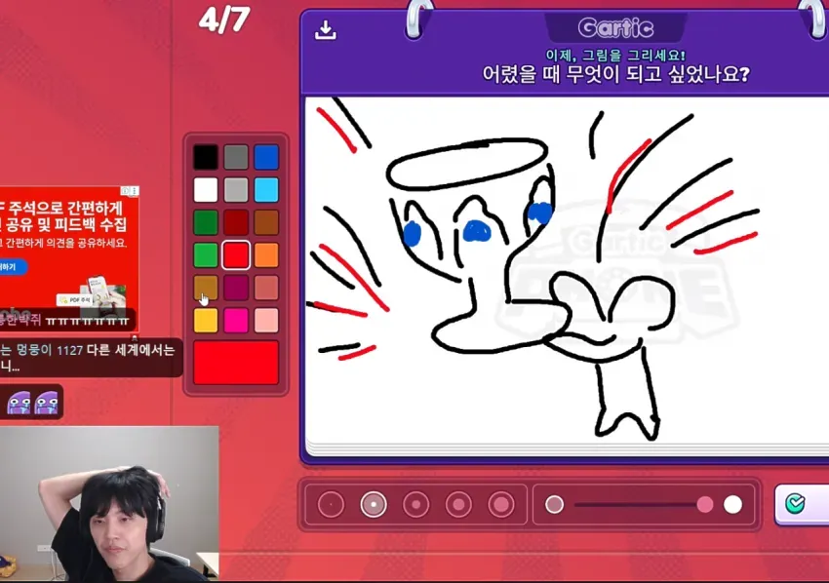This screenshot has height=583, width=829.
Task: Select the smallest brush size
Action: [x=331, y=504]
